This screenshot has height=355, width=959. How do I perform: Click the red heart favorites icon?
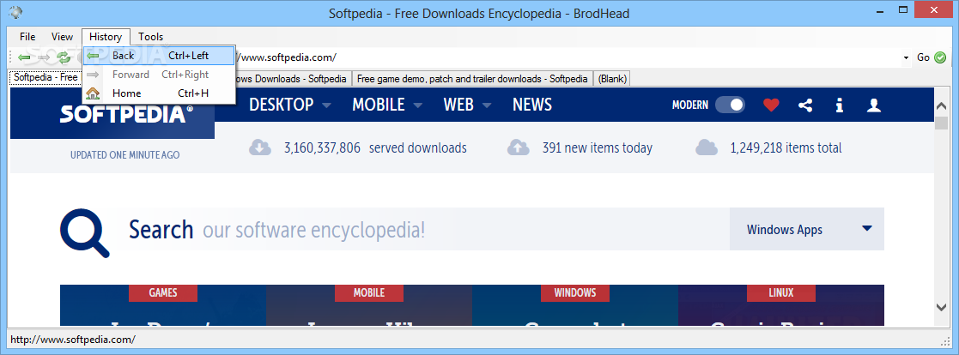[771, 105]
